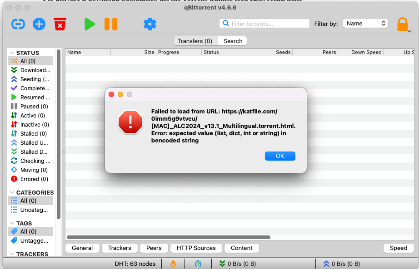Open the Content properties tab
Image resolution: width=419 pixels, height=269 pixels.
tap(242, 248)
